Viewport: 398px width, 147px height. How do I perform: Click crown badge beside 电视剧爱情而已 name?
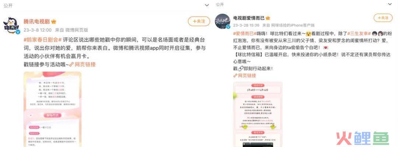(x=268, y=18)
